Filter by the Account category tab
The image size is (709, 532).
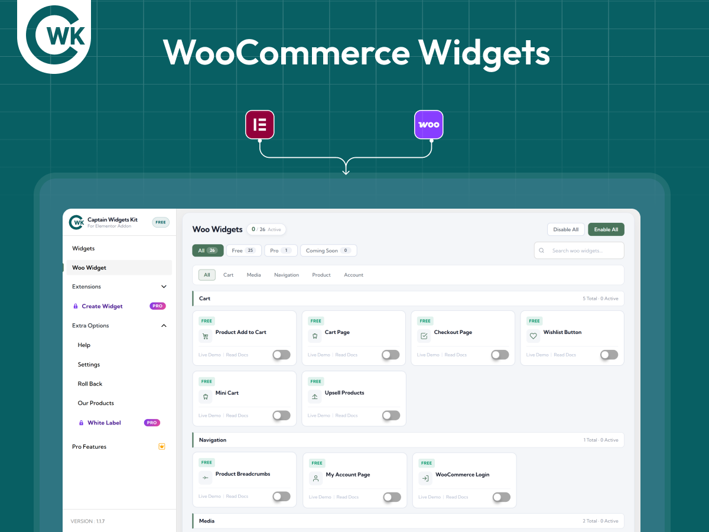354,275
